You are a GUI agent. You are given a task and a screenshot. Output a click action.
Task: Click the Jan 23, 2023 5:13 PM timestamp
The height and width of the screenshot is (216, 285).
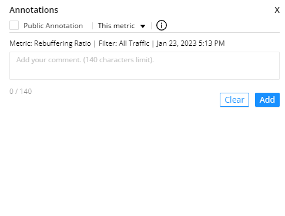(190, 43)
